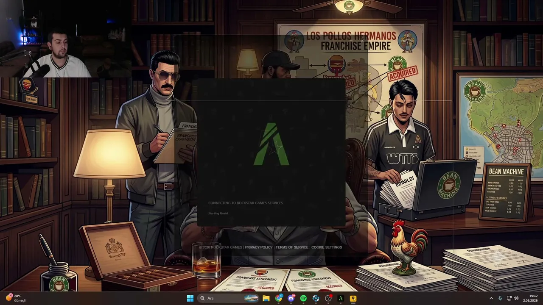Click the microphone icon in system tray
Viewport: 543px width, 305px height.
(500, 298)
